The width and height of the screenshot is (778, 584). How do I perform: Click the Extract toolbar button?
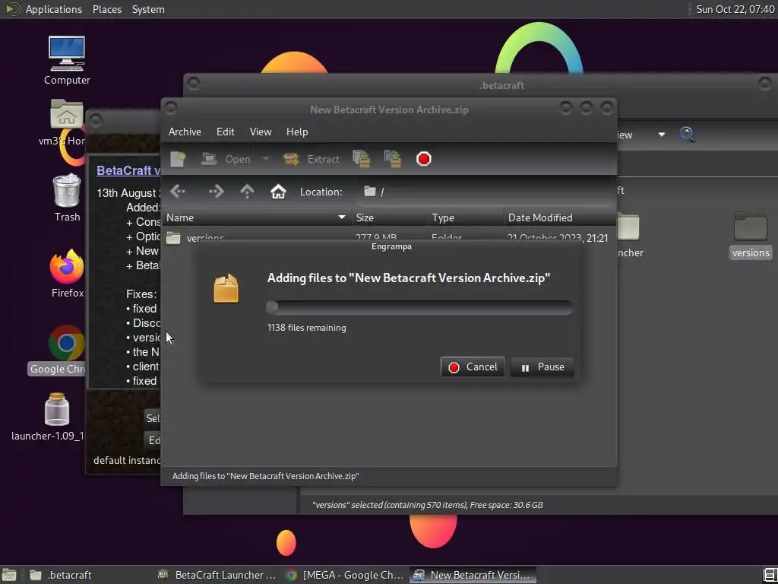click(312, 159)
